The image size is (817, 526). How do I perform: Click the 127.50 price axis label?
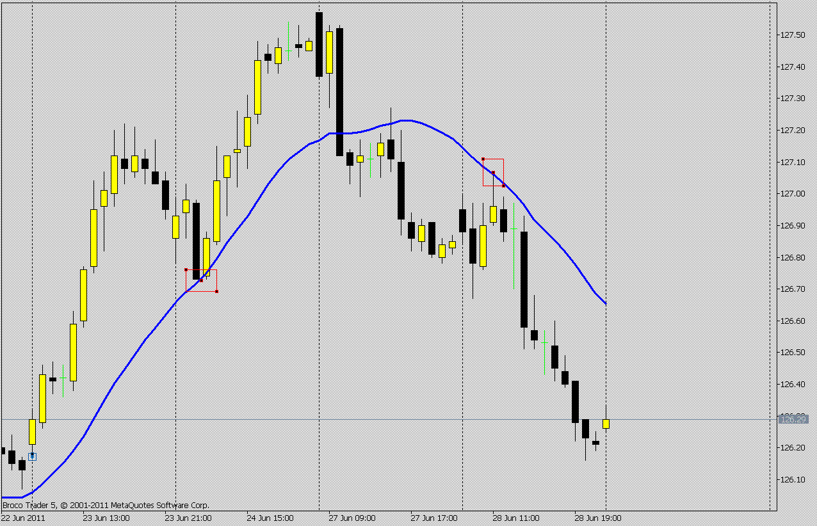tap(792, 35)
